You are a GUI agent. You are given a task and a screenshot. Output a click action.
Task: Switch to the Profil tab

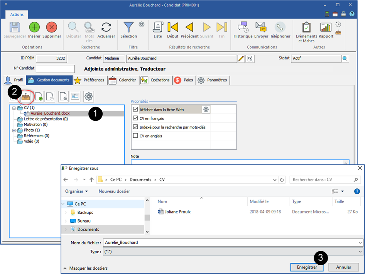(x=14, y=80)
